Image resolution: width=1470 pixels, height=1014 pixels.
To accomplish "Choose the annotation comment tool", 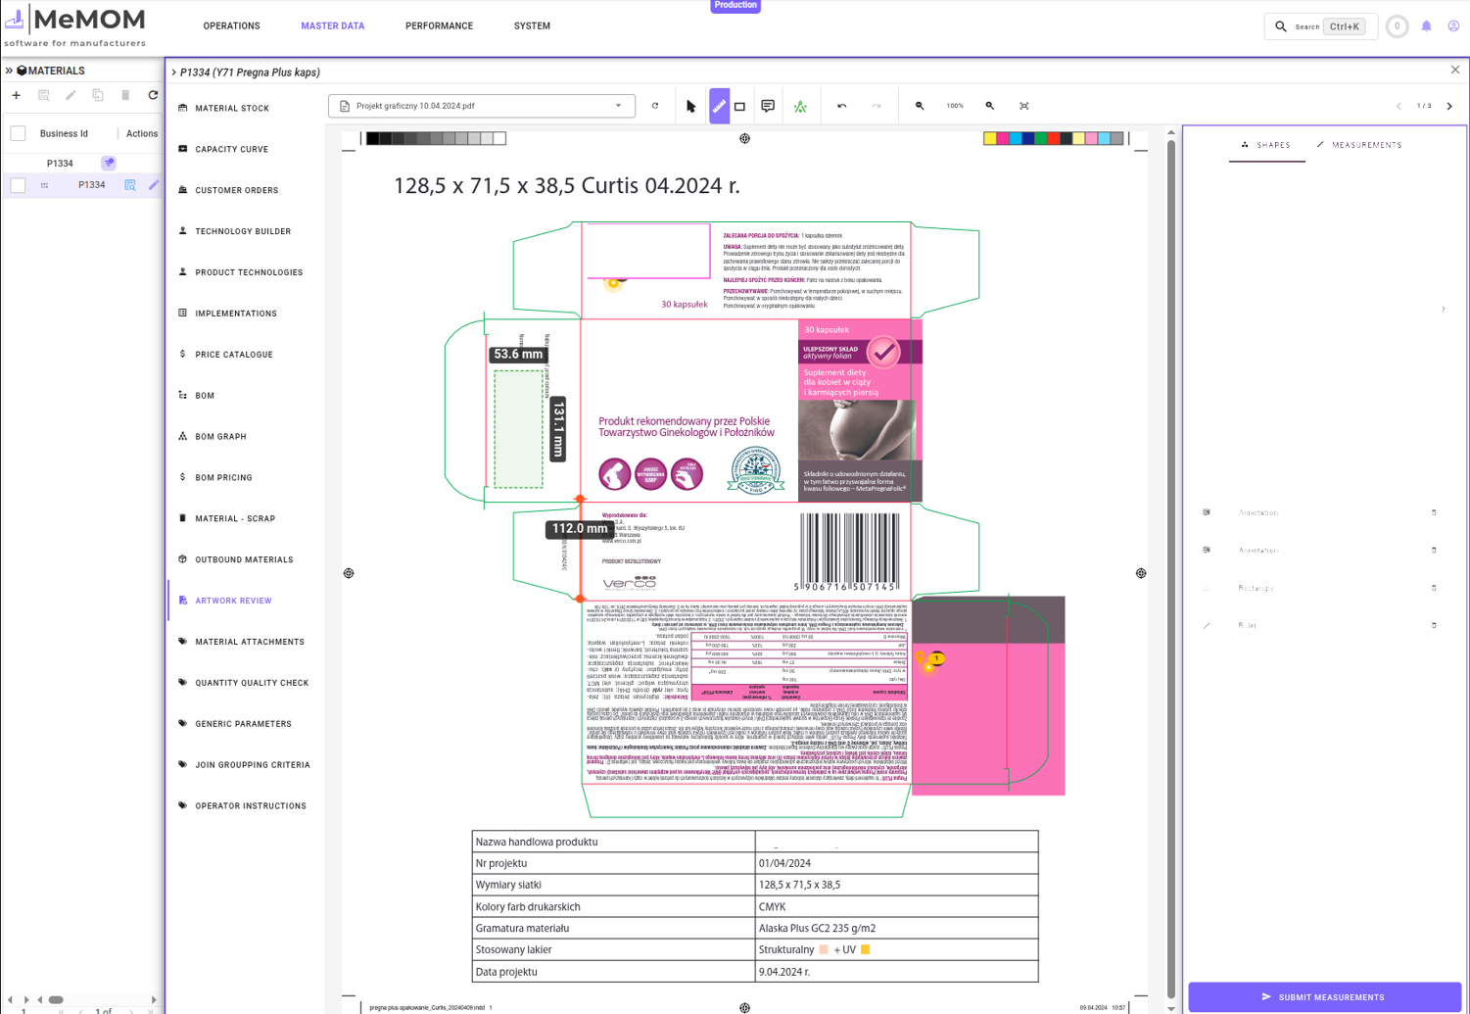I will click(768, 106).
